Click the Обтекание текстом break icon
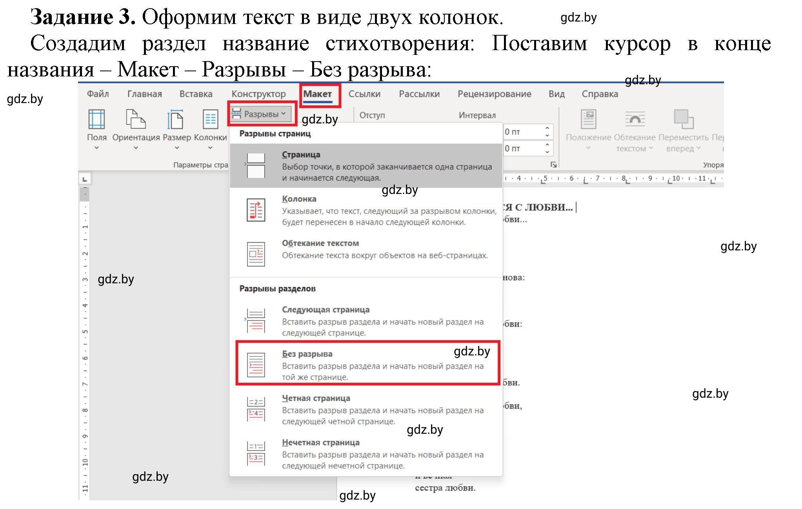This screenshot has height=509, width=802. click(x=256, y=254)
